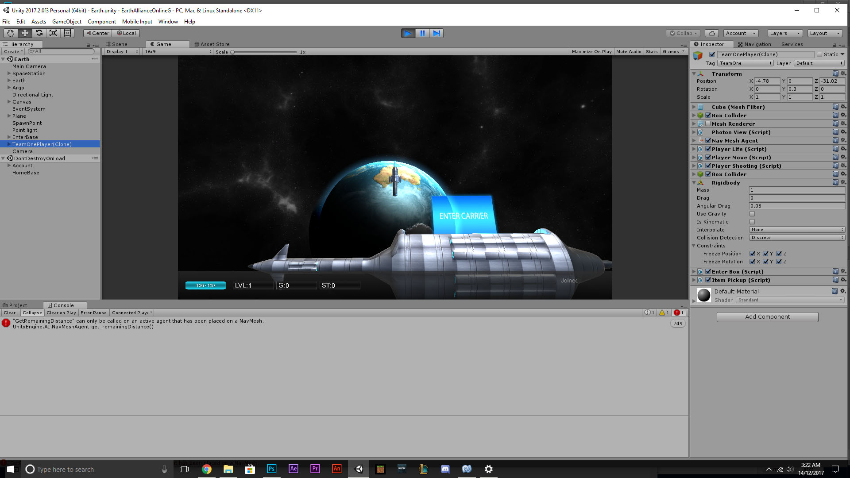This screenshot has width=850, height=478.
Task: Select the Rect transform tool
Action: (x=67, y=33)
